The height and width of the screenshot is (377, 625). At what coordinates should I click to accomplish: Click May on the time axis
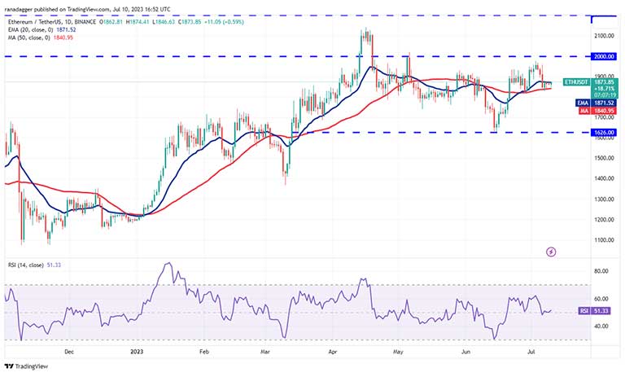pyautogui.click(x=398, y=352)
